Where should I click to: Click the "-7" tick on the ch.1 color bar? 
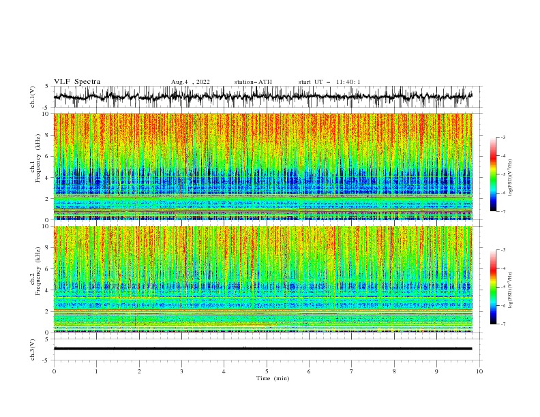[503, 211]
